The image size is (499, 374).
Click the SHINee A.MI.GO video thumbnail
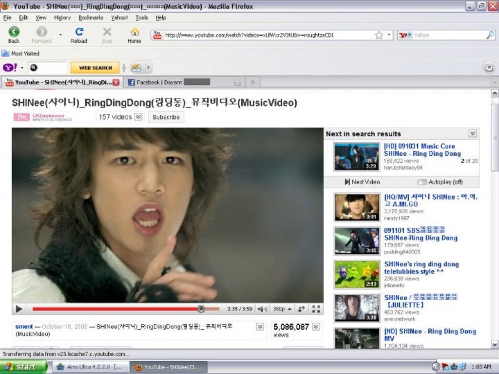357,207
